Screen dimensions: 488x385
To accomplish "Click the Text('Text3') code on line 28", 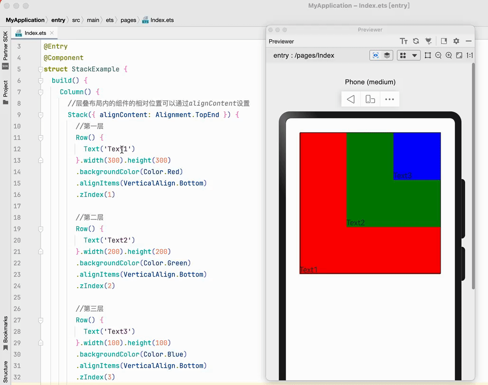I will tap(109, 331).
